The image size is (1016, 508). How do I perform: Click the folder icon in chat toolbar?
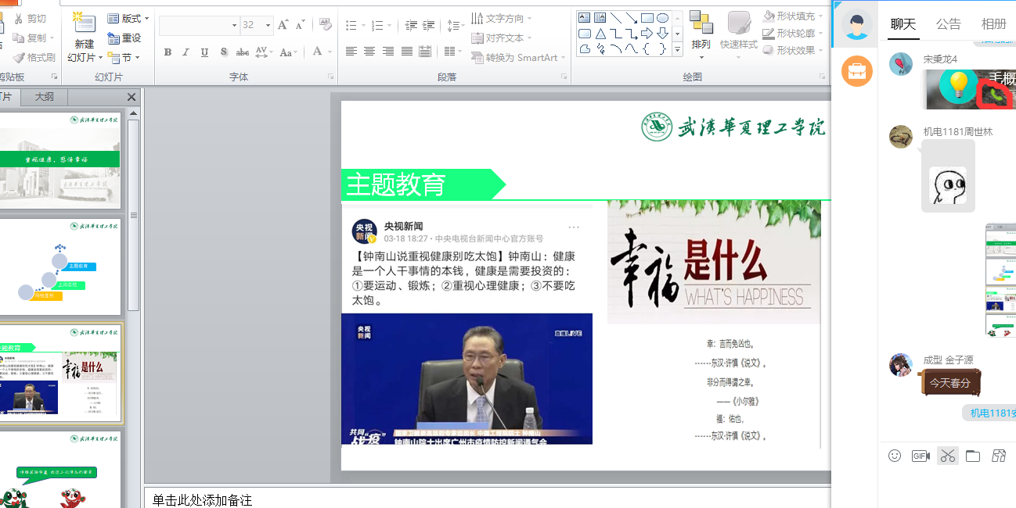point(973,456)
